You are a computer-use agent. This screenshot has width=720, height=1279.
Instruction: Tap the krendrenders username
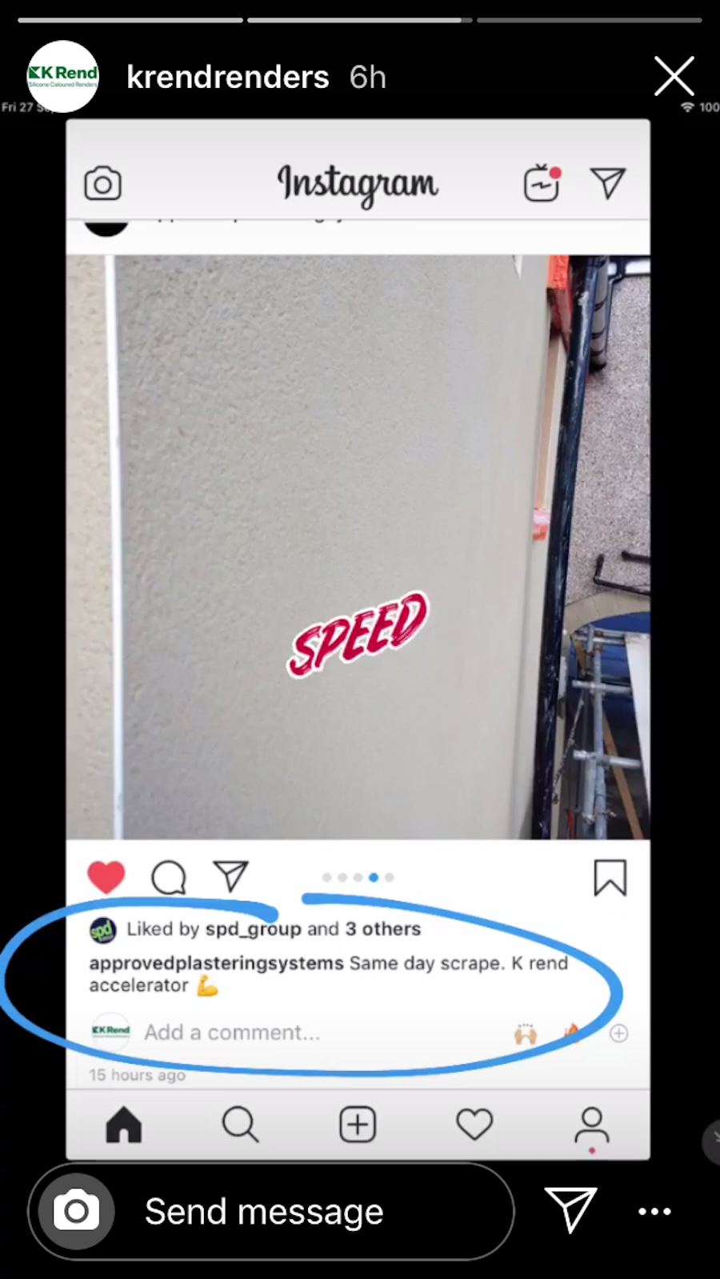[228, 78]
